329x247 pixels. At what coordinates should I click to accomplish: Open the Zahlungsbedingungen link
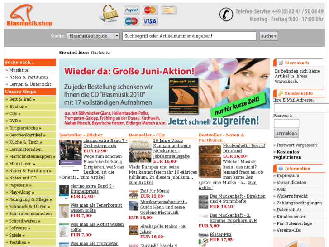coord(299,203)
